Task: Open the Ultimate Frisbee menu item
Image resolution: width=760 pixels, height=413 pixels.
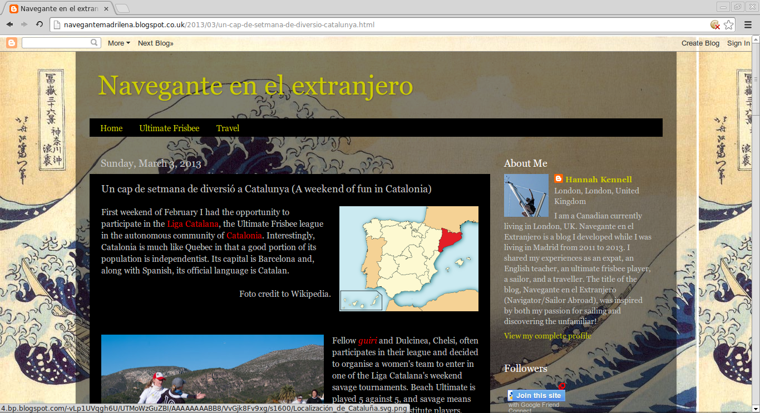Action: (x=169, y=128)
